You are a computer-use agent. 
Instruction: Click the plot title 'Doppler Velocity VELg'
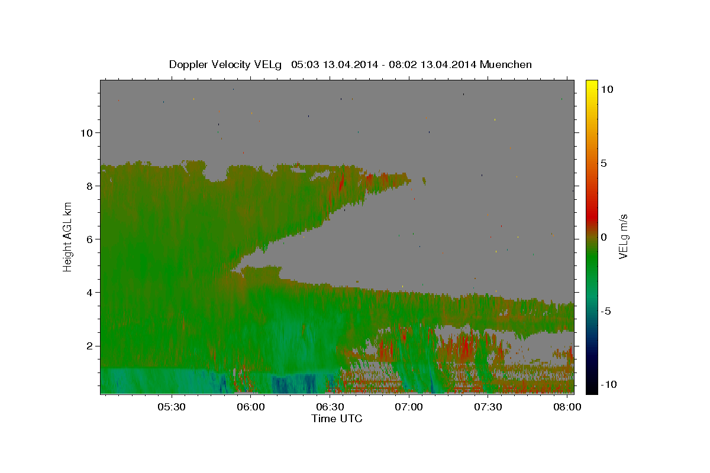click(227, 64)
